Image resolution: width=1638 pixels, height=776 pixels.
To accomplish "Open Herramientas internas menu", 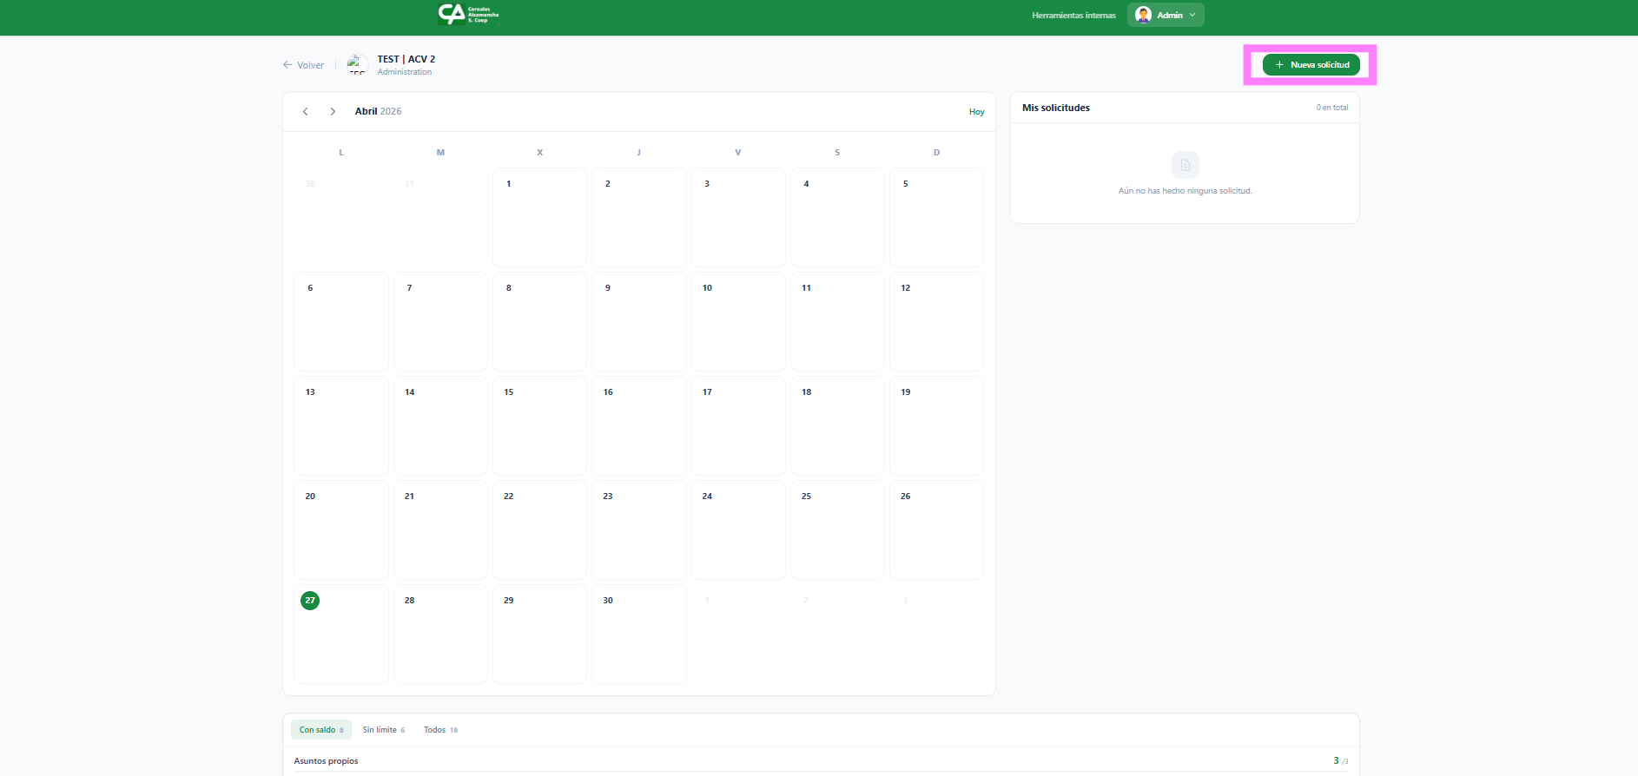I will coord(1073,15).
